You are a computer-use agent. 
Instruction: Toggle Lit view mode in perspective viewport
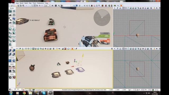coord(34,49)
